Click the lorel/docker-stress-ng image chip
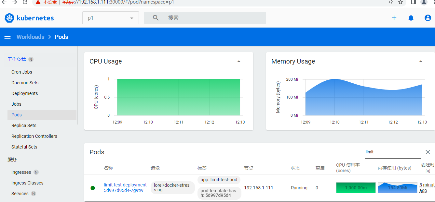Viewport: 435px width, 202px height. 172,188
